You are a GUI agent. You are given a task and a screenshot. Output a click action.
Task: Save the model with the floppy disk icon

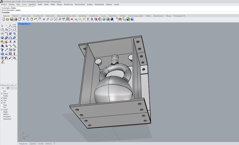point(12,19)
